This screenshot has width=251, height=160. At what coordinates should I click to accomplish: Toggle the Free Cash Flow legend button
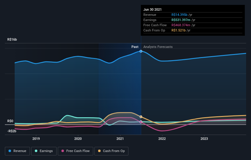[x=76, y=151]
